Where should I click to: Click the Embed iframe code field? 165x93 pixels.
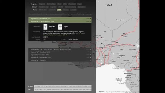click(x=63, y=86)
